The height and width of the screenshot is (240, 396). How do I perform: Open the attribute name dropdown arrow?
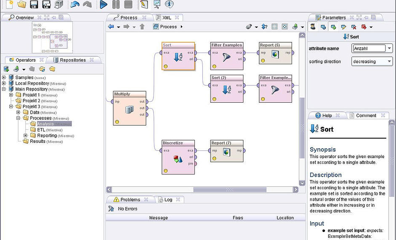click(x=389, y=48)
